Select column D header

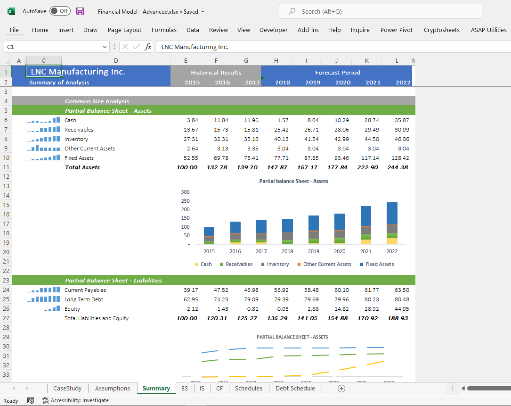tap(116, 61)
